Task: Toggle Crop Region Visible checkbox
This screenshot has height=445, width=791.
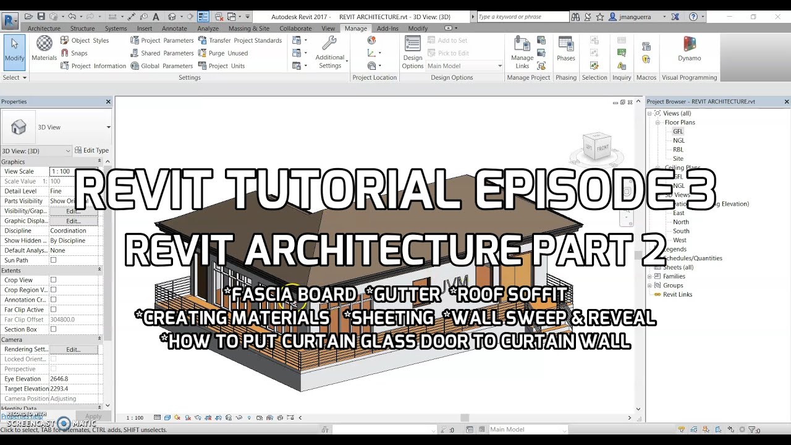Action: click(x=53, y=290)
